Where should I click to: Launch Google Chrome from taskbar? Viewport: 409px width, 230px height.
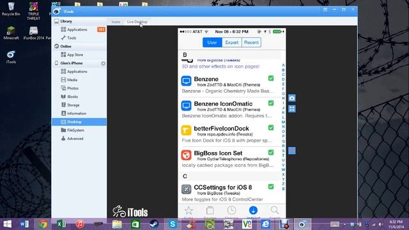point(43,224)
